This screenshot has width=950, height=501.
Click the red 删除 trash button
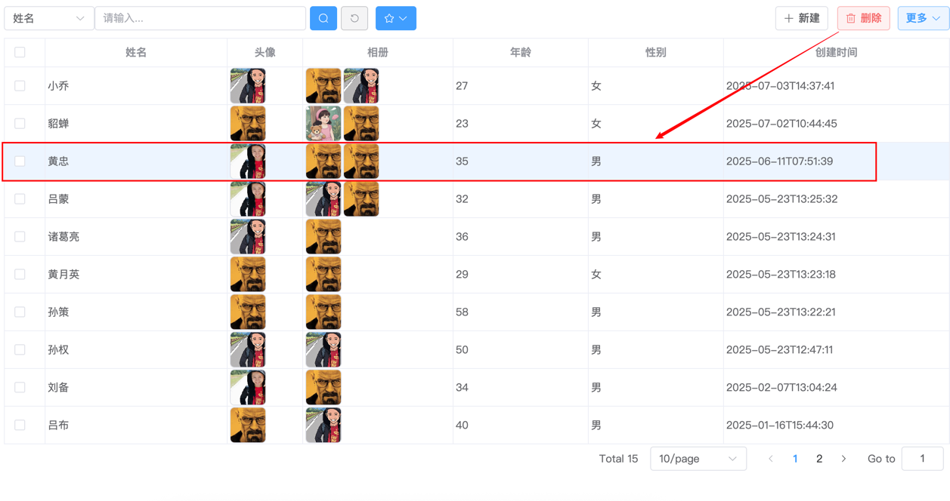click(863, 18)
